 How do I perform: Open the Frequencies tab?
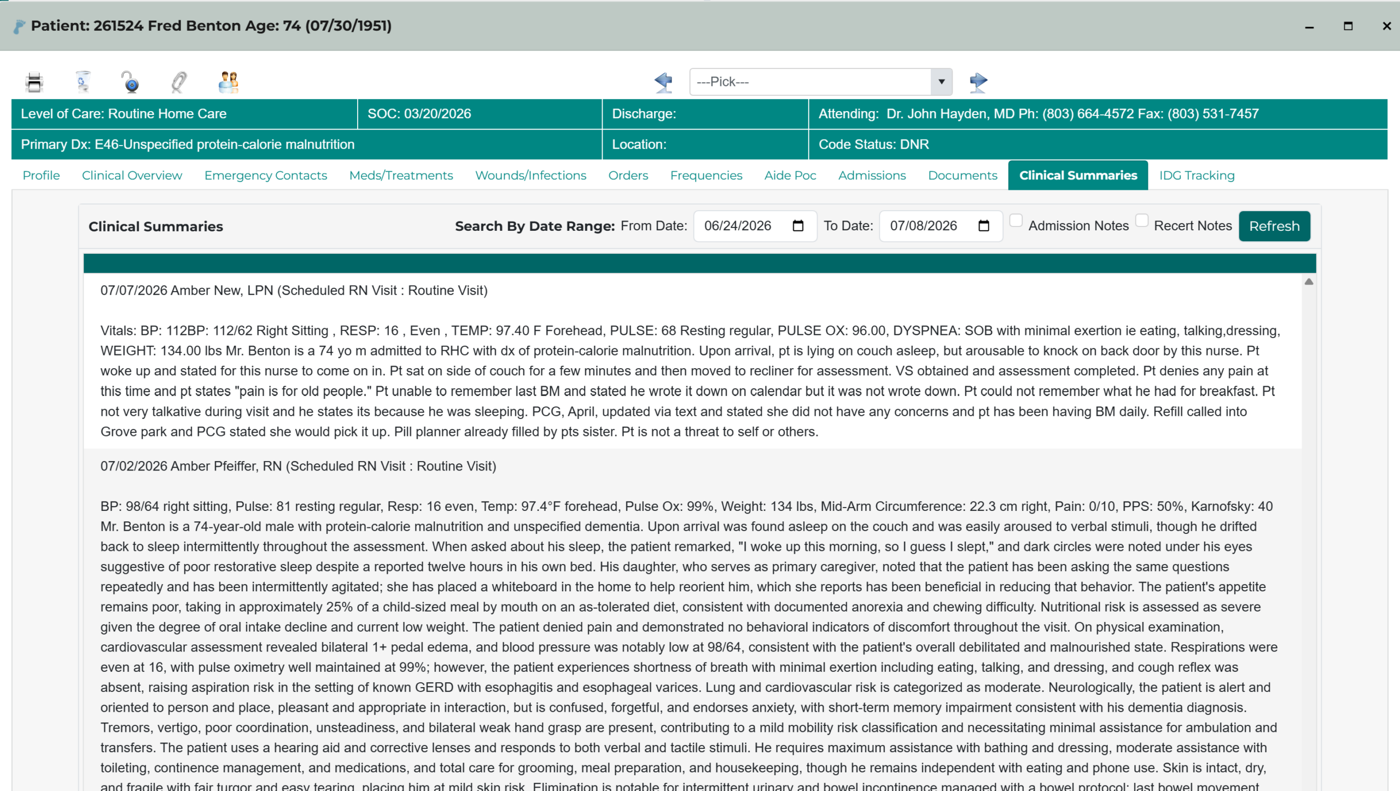pos(706,176)
